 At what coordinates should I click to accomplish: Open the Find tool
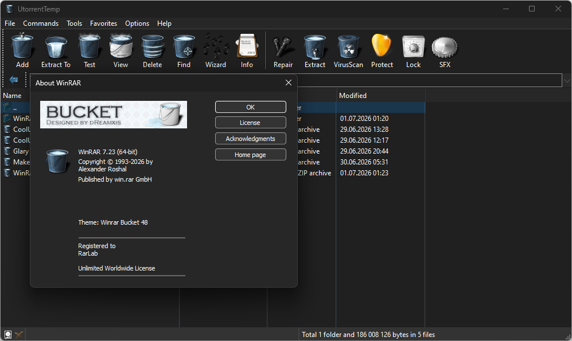(x=184, y=46)
